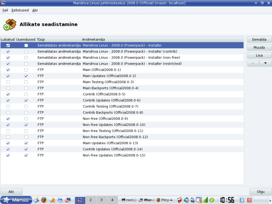Switch to virtual desktop 2
The width and height of the screenshot is (272, 204).
[90, 200]
